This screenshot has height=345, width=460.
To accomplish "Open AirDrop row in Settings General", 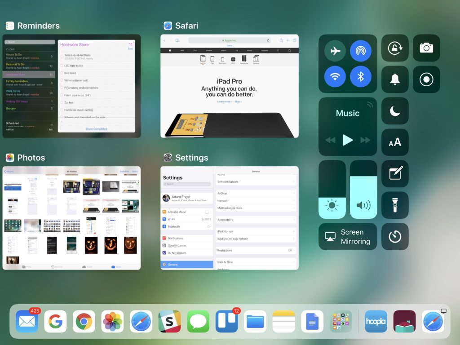I will point(256,193).
